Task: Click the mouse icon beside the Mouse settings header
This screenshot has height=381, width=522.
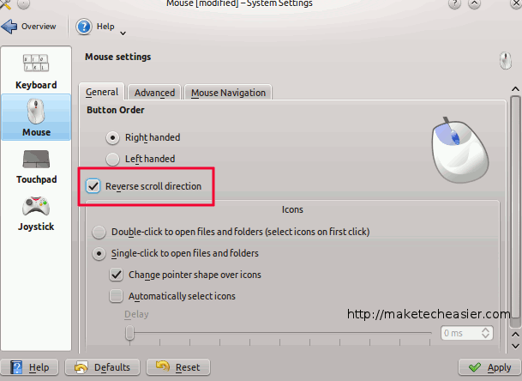Action: tap(506, 61)
